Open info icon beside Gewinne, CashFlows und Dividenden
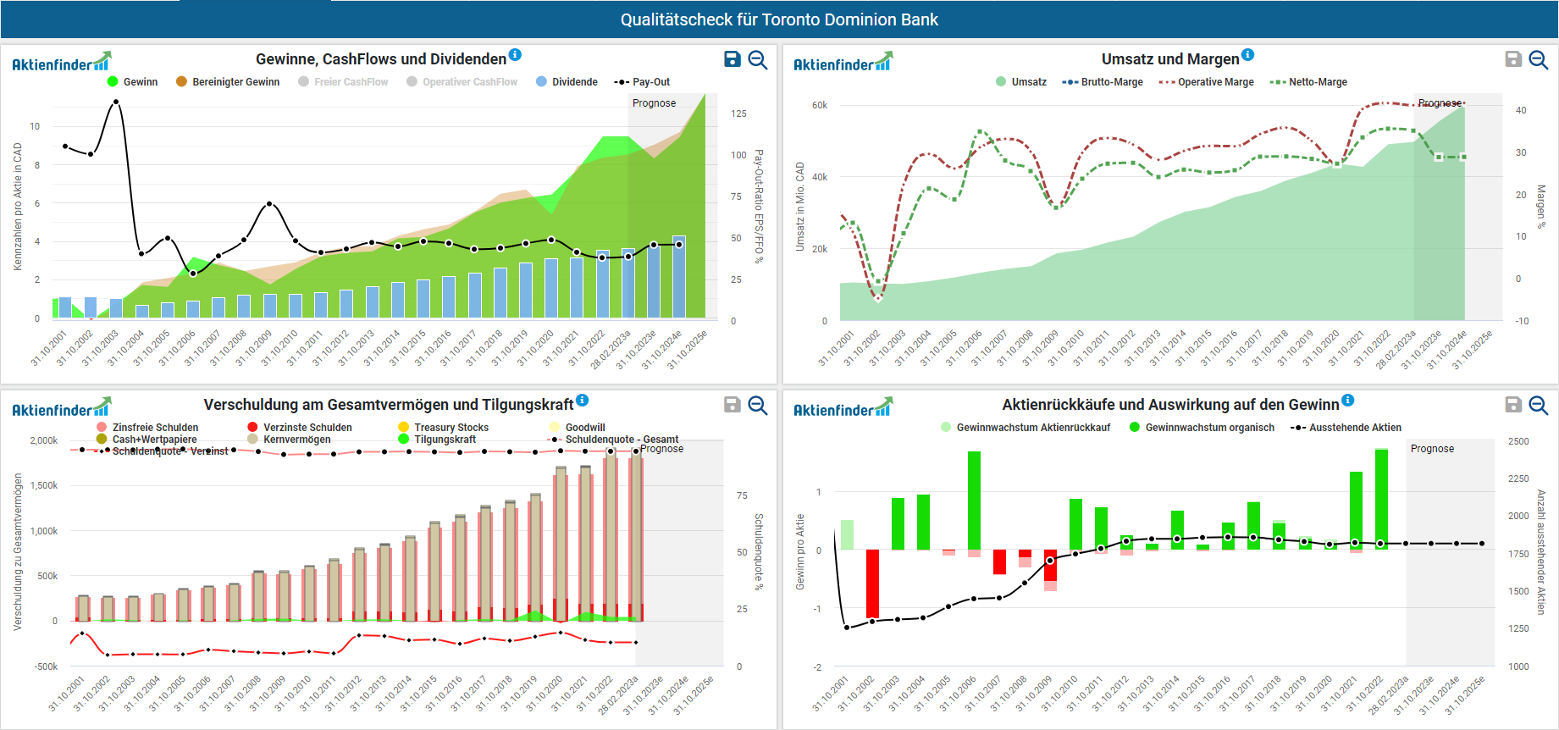This screenshot has height=730, width=1559. click(515, 55)
